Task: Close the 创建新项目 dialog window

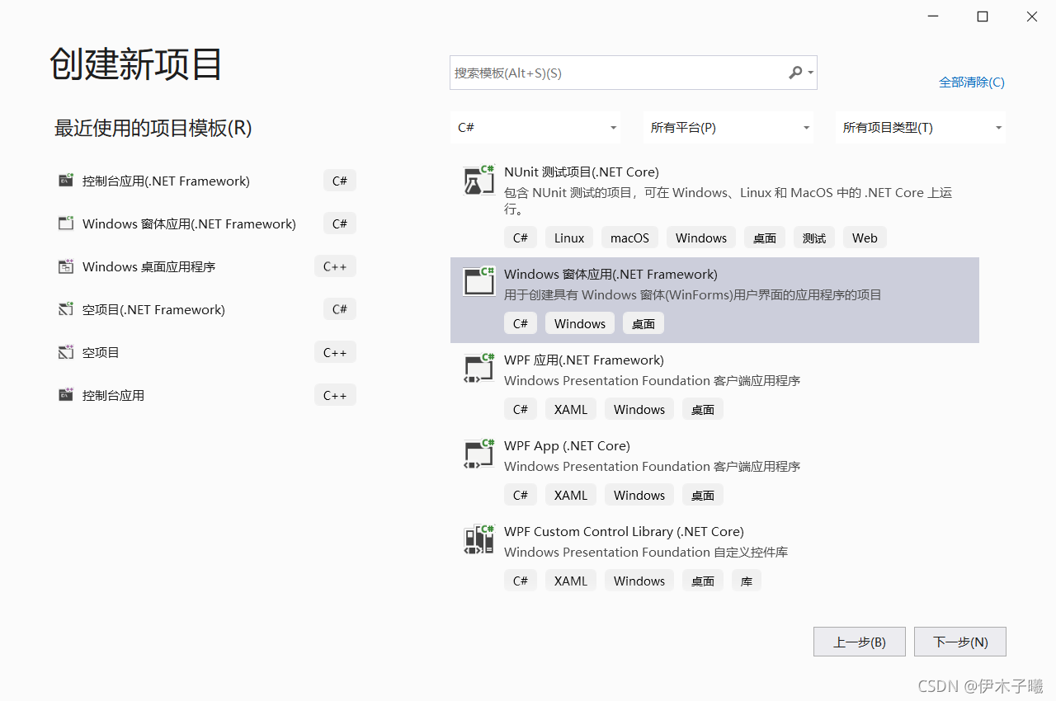Action: click(1032, 16)
